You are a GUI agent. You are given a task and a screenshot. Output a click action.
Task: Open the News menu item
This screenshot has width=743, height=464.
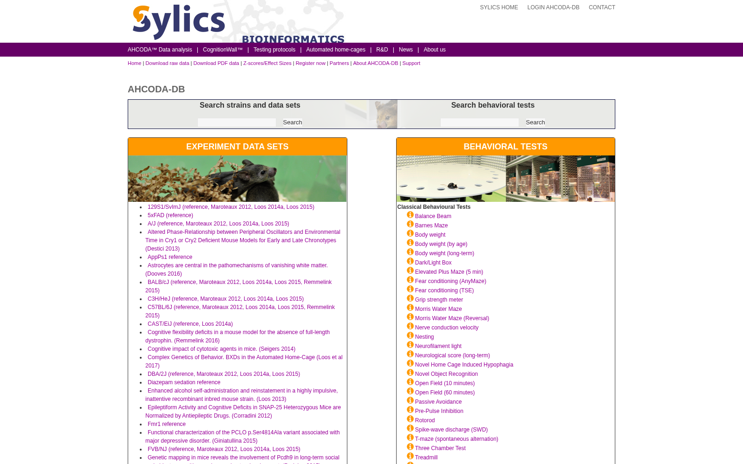406,50
